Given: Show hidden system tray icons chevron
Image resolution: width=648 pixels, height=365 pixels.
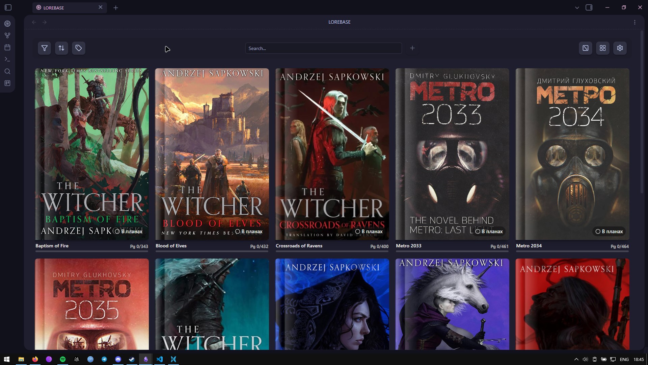Looking at the screenshot, I should [x=576, y=359].
